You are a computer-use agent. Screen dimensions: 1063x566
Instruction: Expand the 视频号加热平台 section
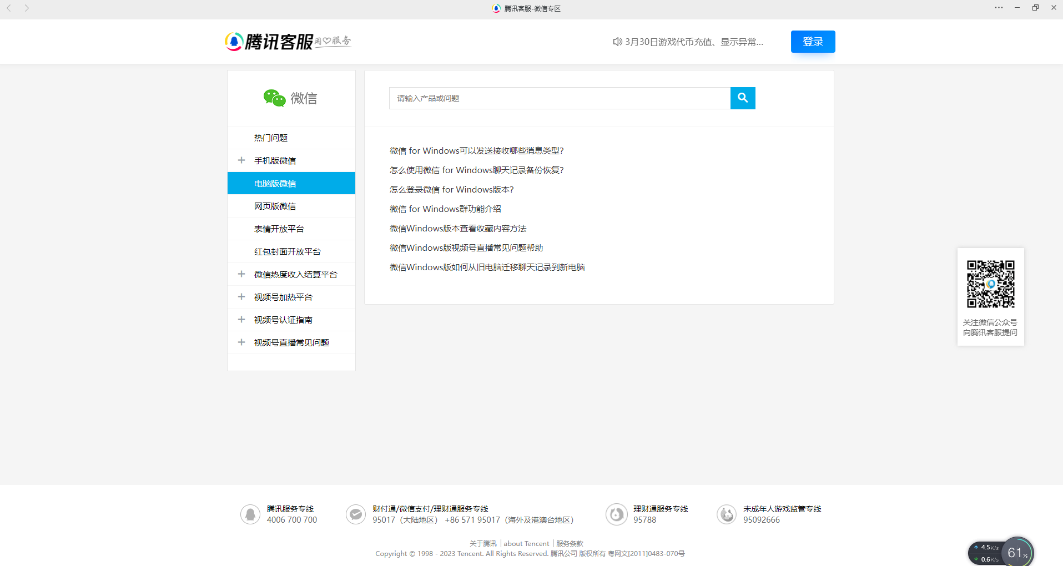241,297
